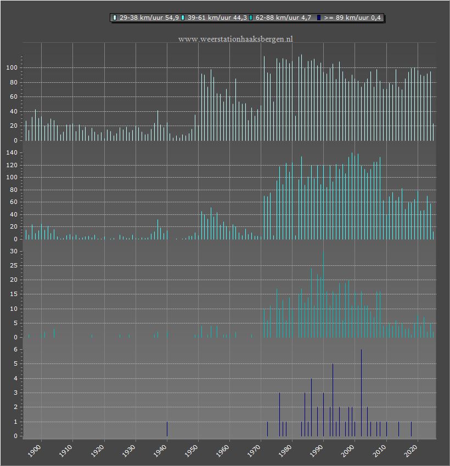
Task: Click the 140 y-axis value label
Action: point(12,153)
